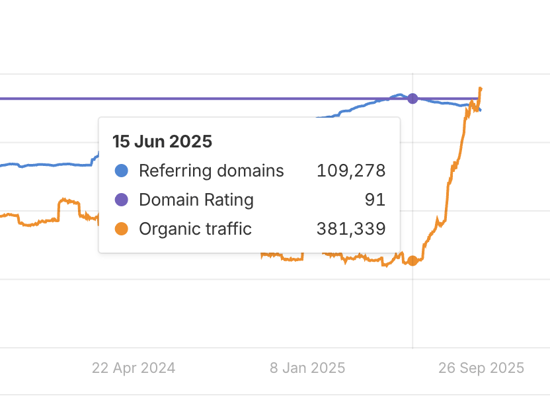The width and height of the screenshot is (550, 402).
Task: Click the orange Organic traffic marker on the chart line
Action: coord(412,261)
